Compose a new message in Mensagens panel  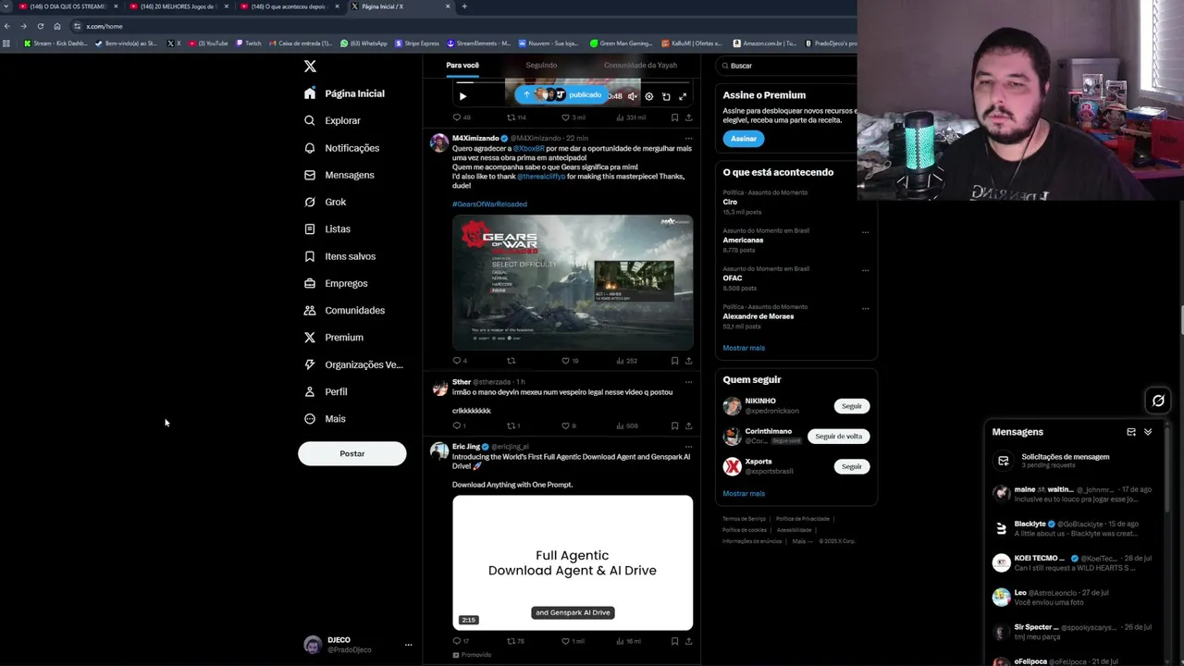1130,432
